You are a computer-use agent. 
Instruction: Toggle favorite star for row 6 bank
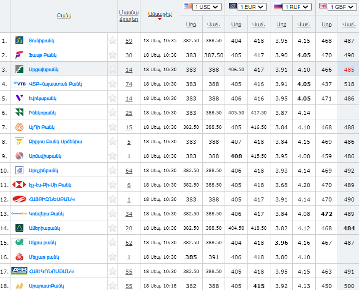pos(113,112)
